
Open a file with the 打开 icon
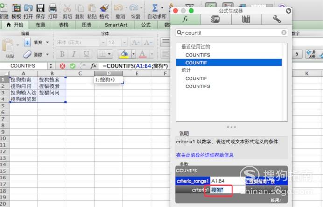[x=28, y=8]
